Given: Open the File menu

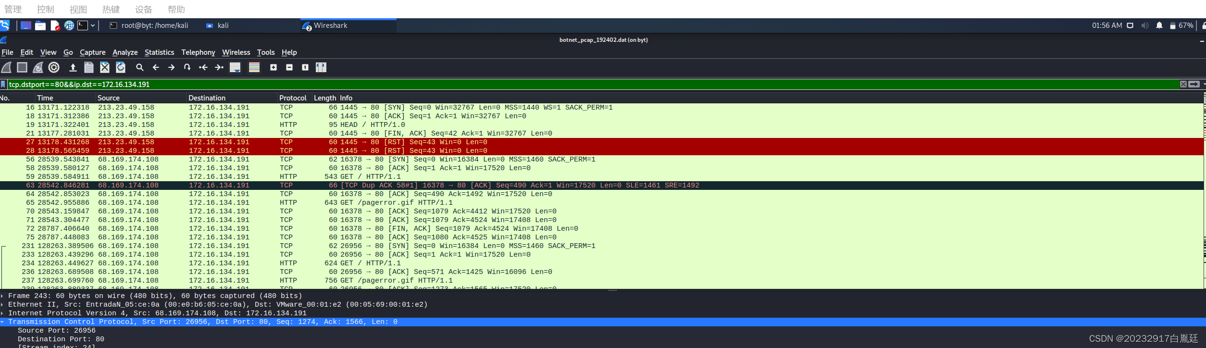Looking at the screenshot, I should coord(7,52).
